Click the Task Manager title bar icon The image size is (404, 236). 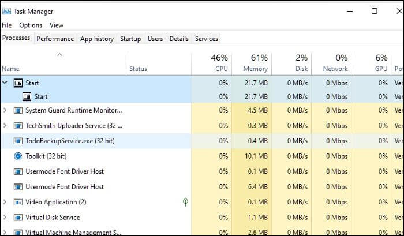coord(6,11)
